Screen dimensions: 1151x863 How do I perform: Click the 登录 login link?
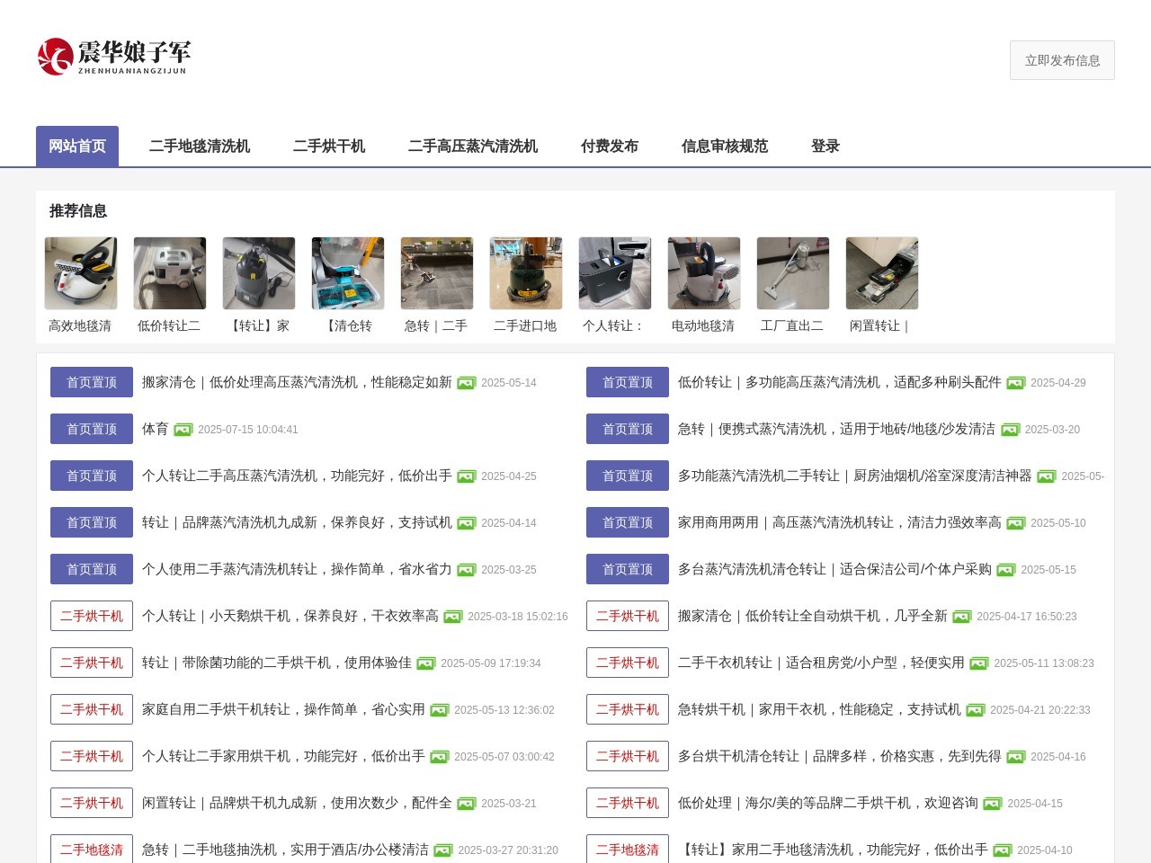tap(825, 146)
